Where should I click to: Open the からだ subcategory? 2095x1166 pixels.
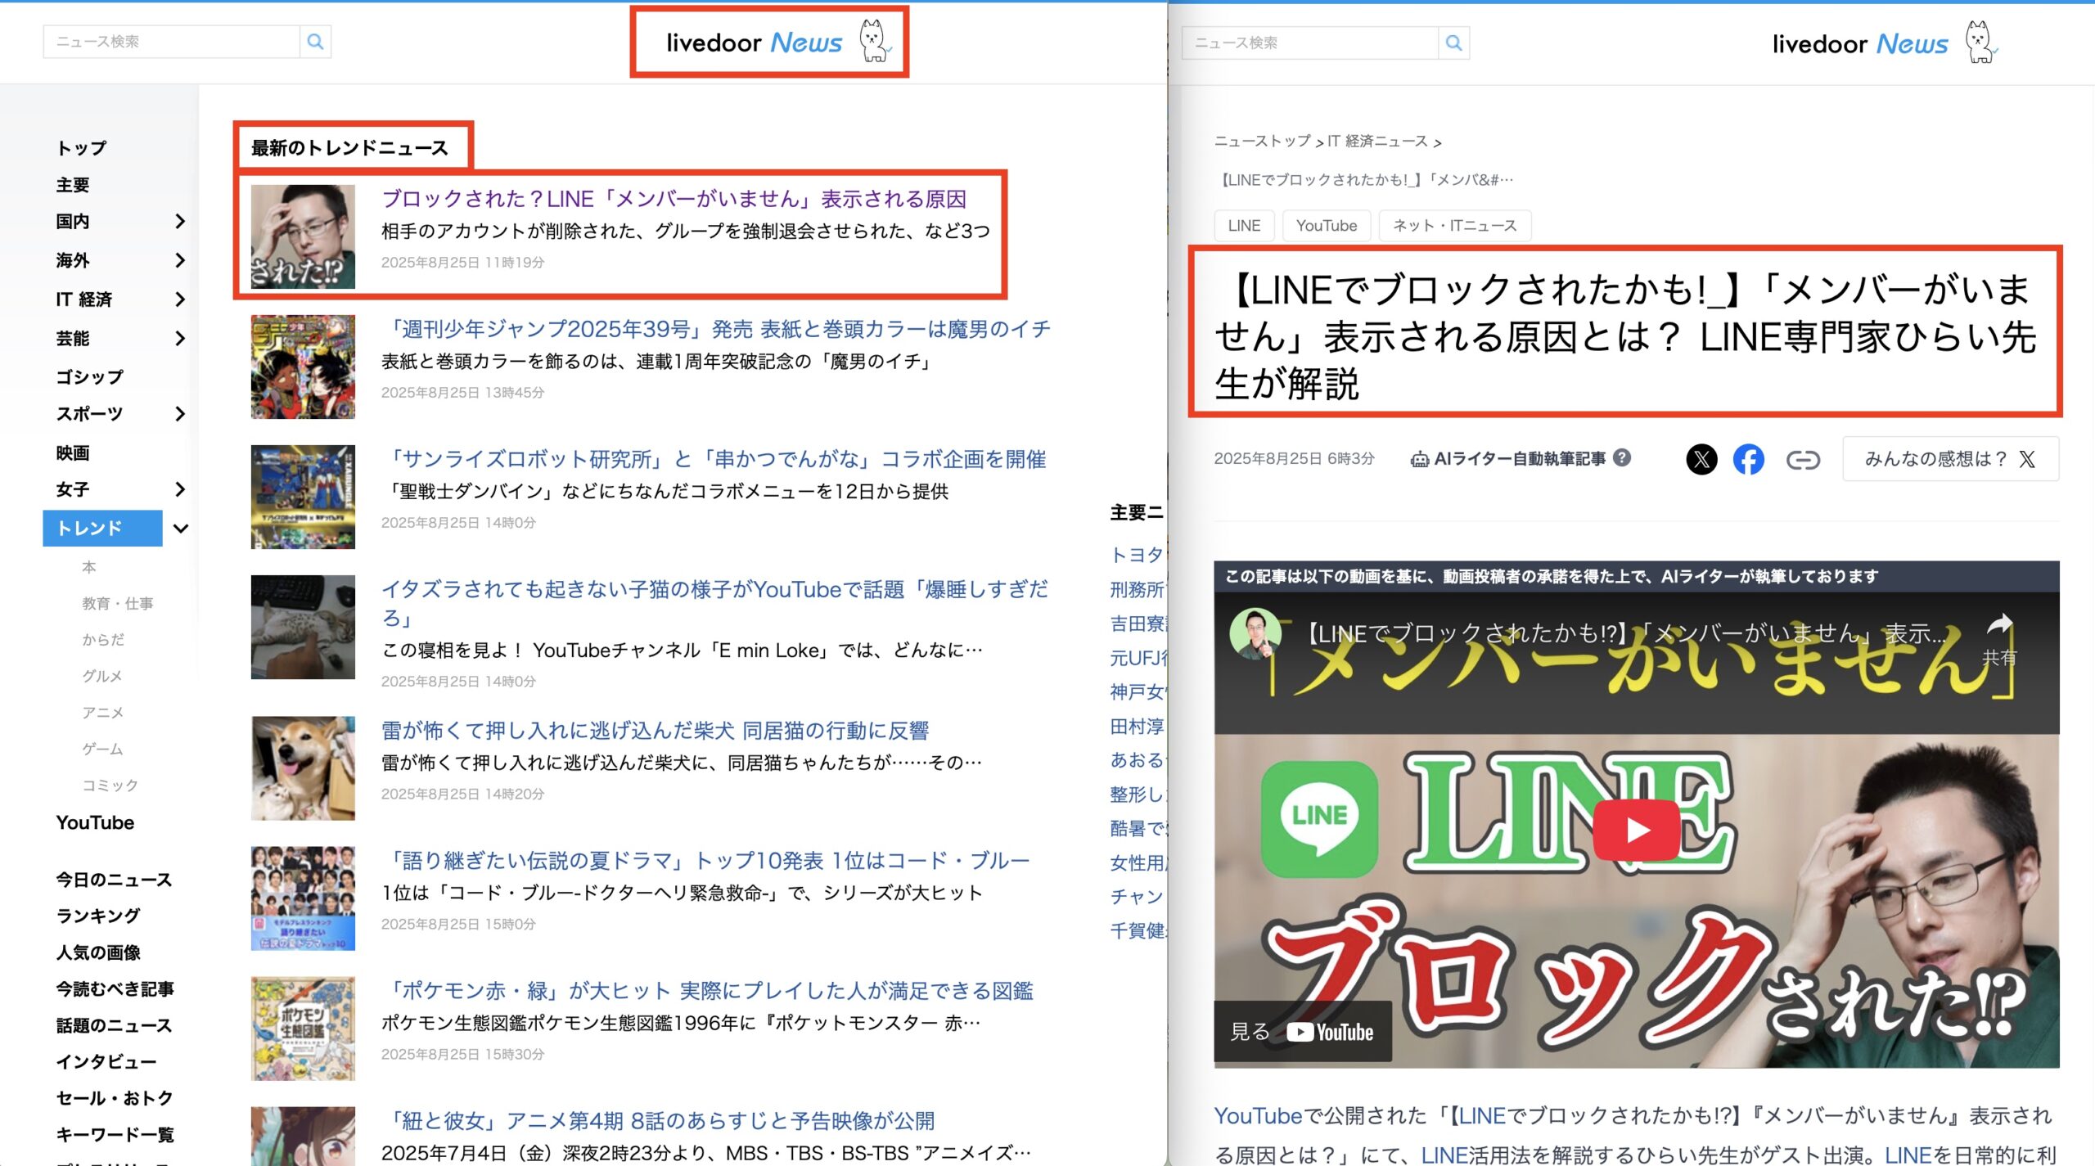(x=103, y=639)
